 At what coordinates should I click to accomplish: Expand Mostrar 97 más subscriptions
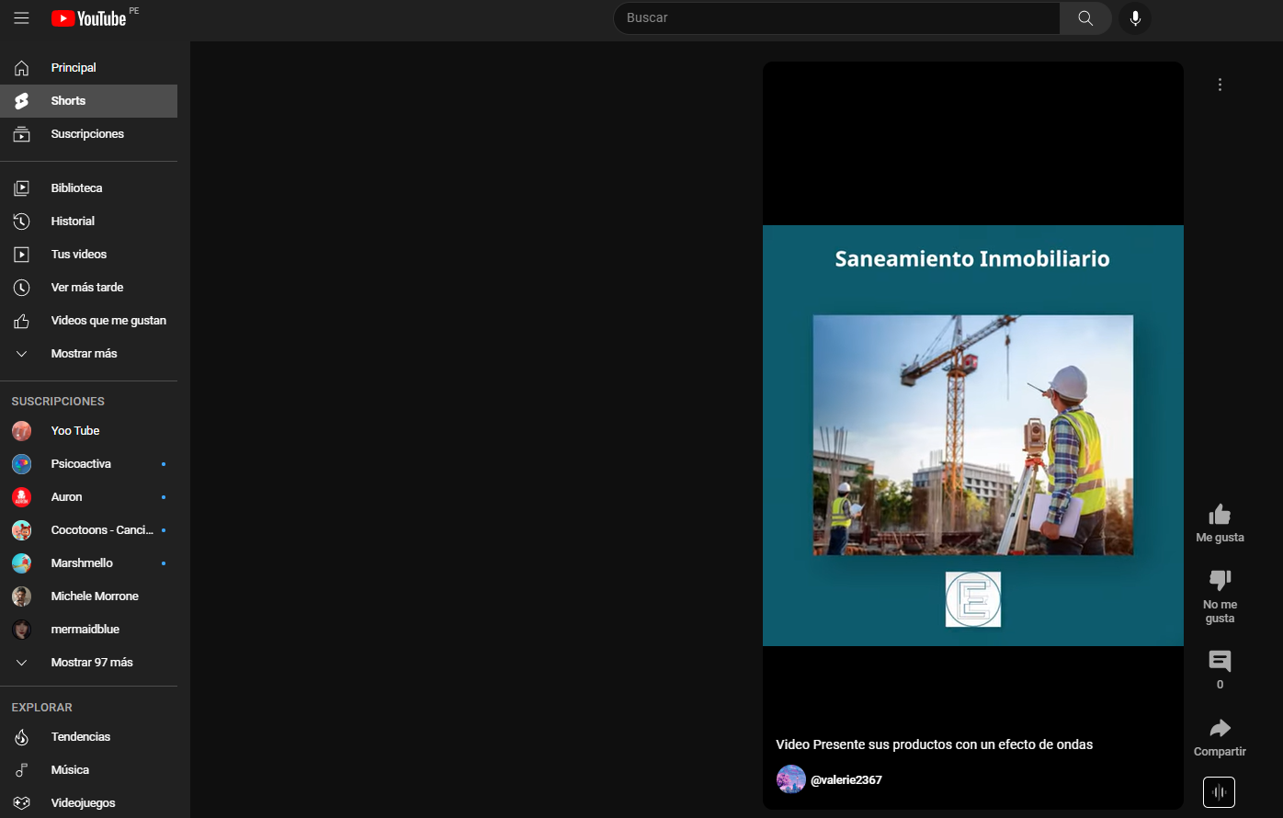click(91, 663)
